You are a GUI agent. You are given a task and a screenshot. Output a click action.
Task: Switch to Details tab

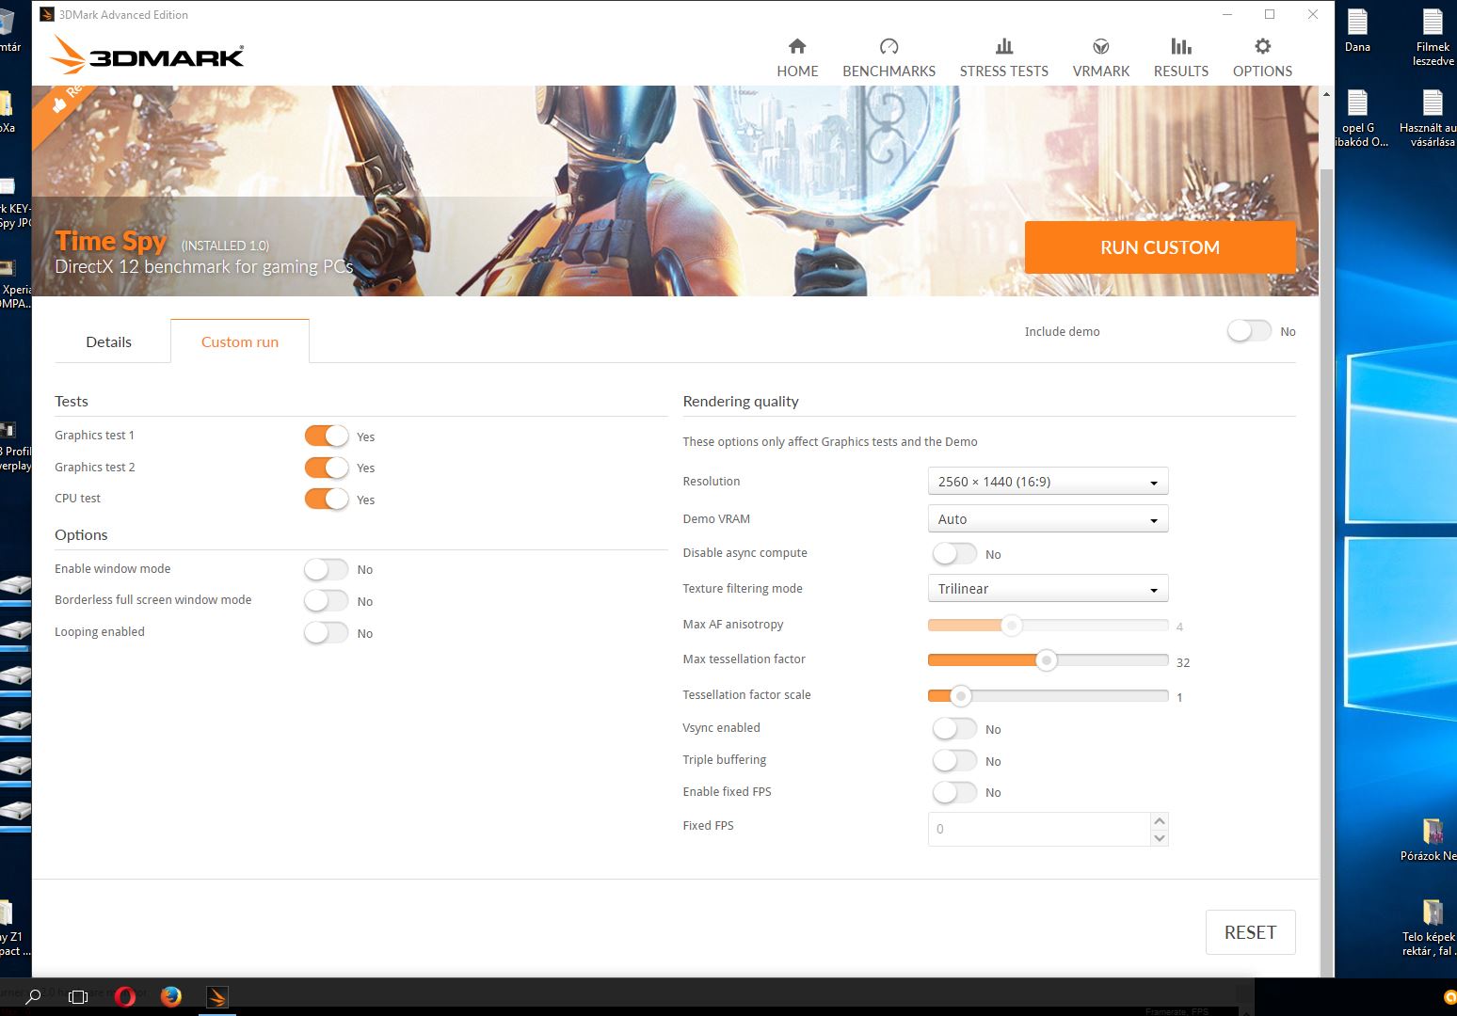[x=109, y=341]
